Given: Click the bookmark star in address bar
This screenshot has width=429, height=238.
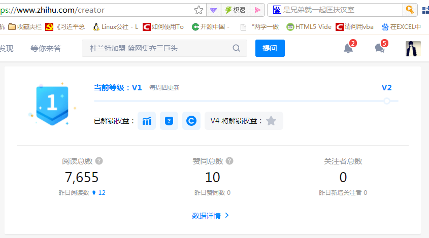Looking at the screenshot, I should pos(199,10).
